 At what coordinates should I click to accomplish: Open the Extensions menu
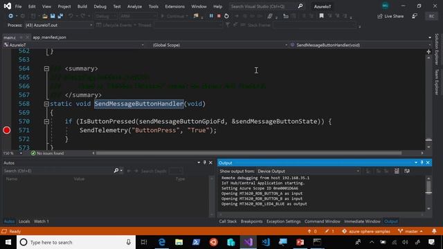point(174,6)
